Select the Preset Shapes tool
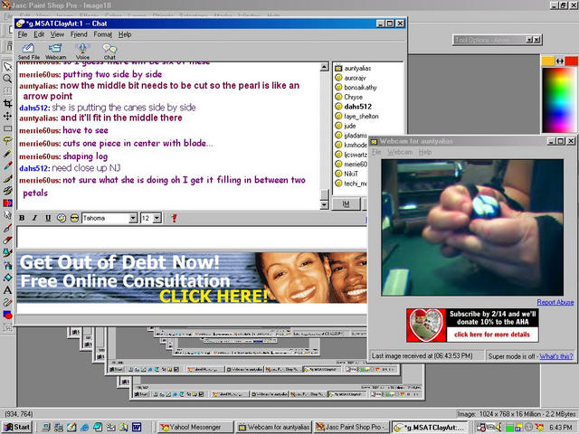Screen dimensions: 579x434 [7, 315]
